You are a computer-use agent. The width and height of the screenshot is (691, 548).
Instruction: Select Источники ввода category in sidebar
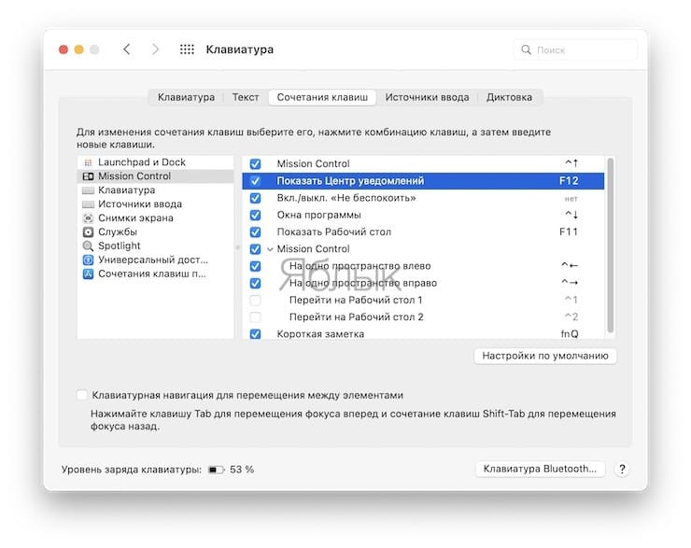coord(155,204)
